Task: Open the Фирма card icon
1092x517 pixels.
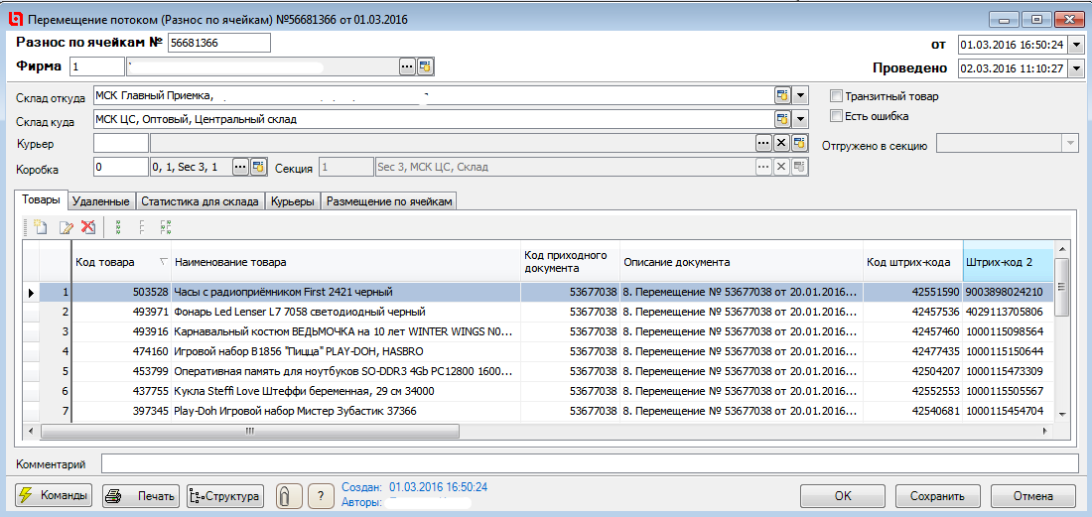Action: (425, 66)
